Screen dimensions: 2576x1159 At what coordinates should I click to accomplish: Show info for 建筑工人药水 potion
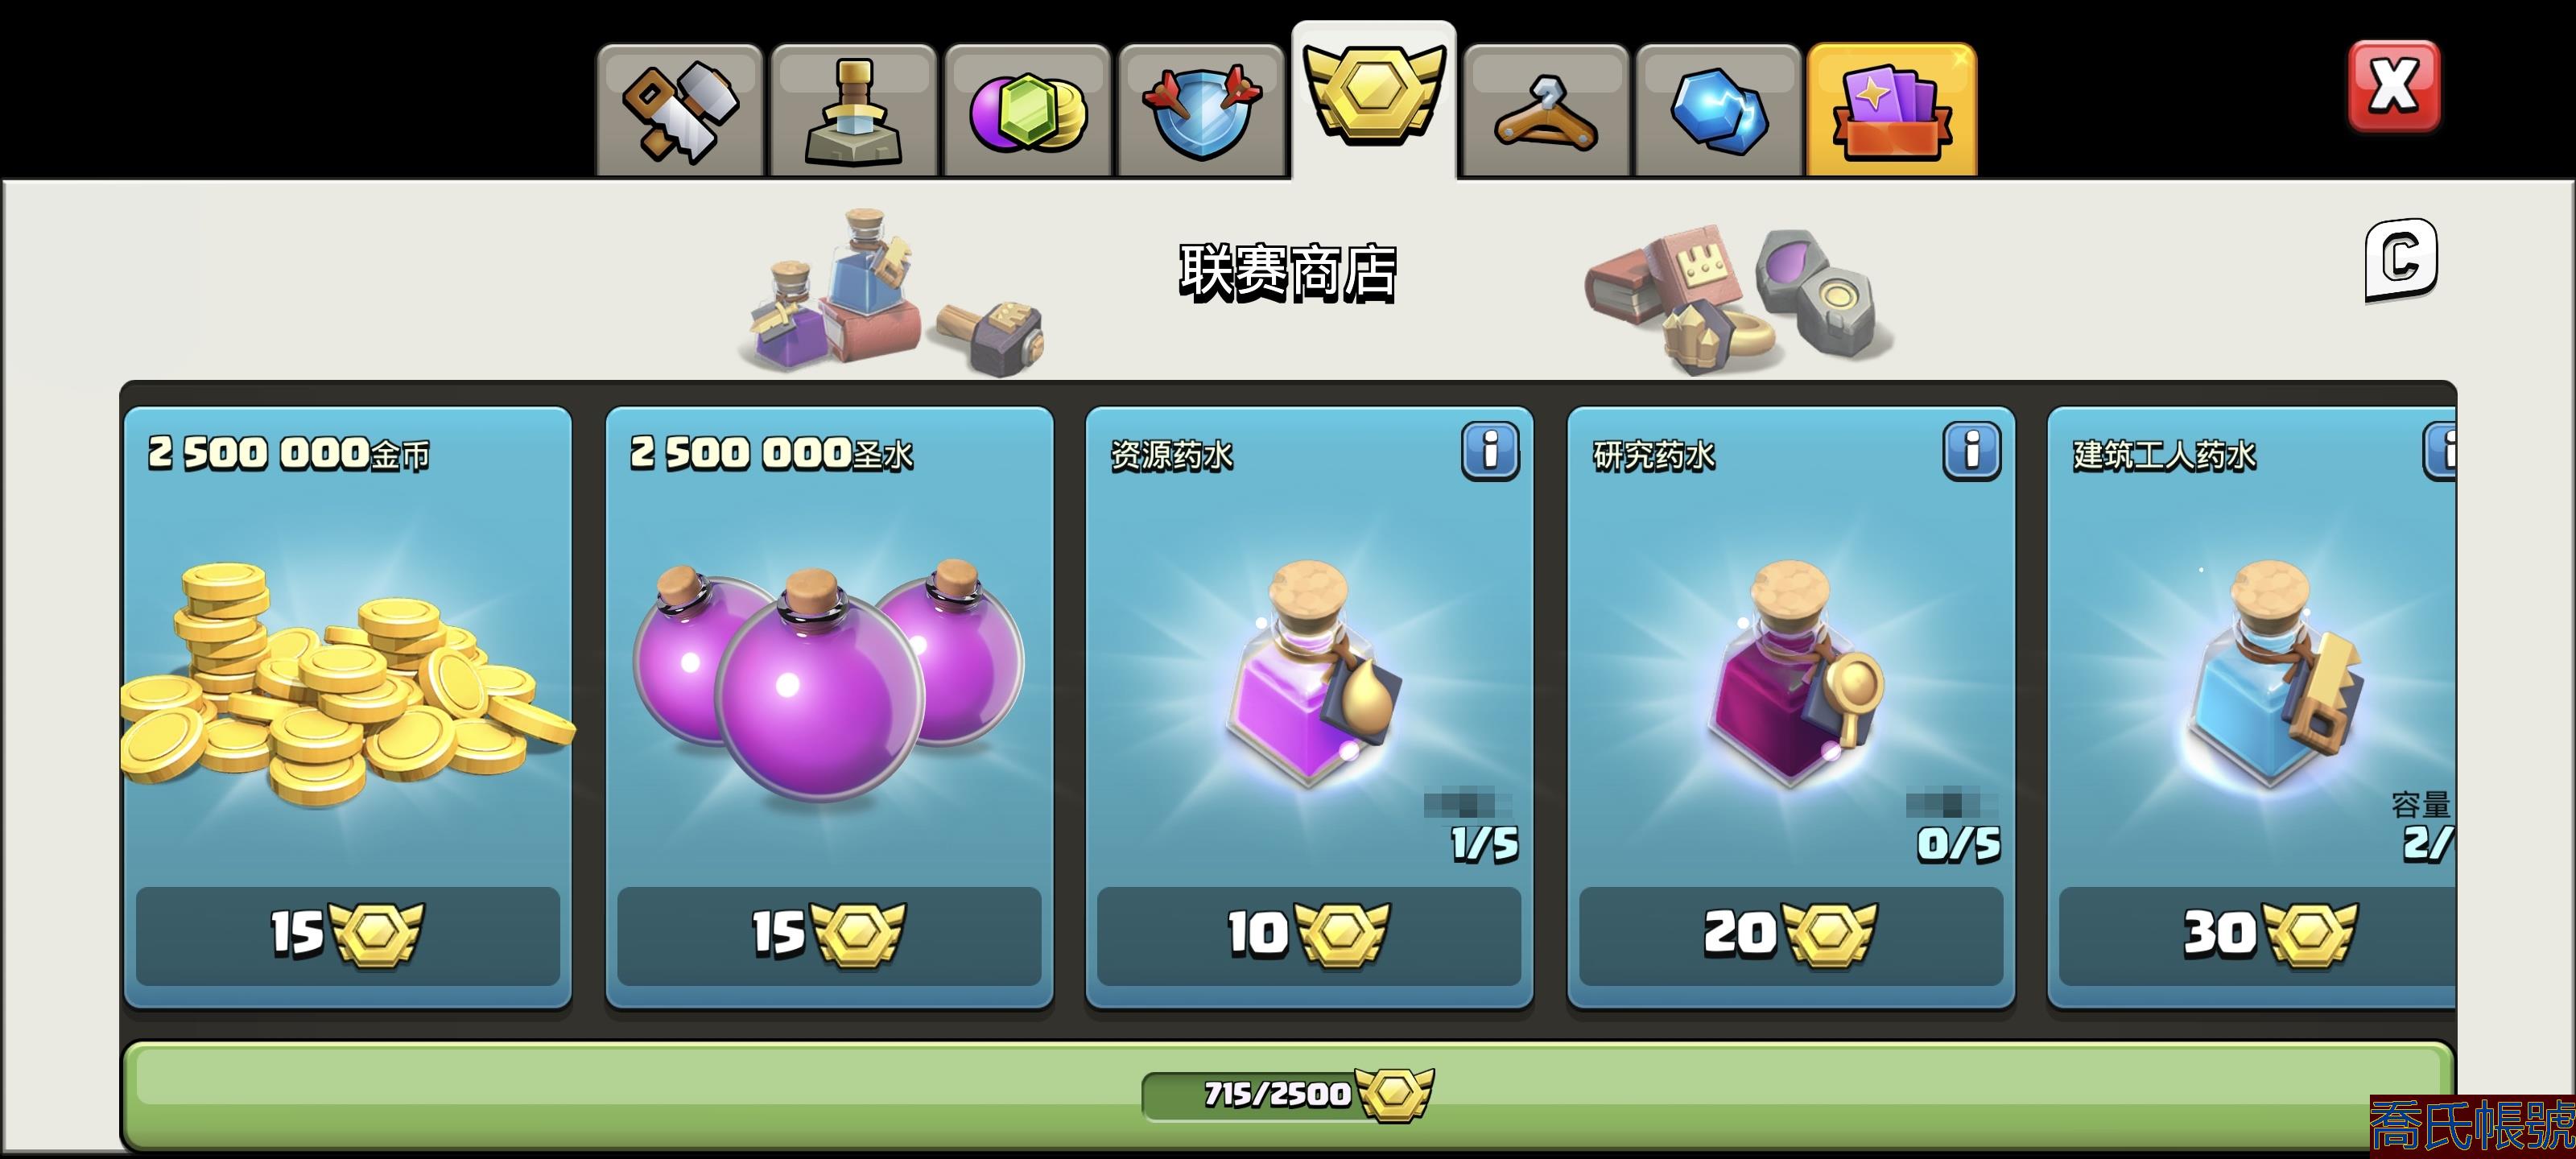[2440, 451]
